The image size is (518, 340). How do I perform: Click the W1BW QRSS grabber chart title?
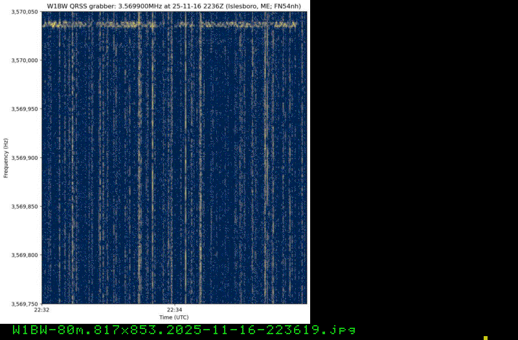[174, 6]
